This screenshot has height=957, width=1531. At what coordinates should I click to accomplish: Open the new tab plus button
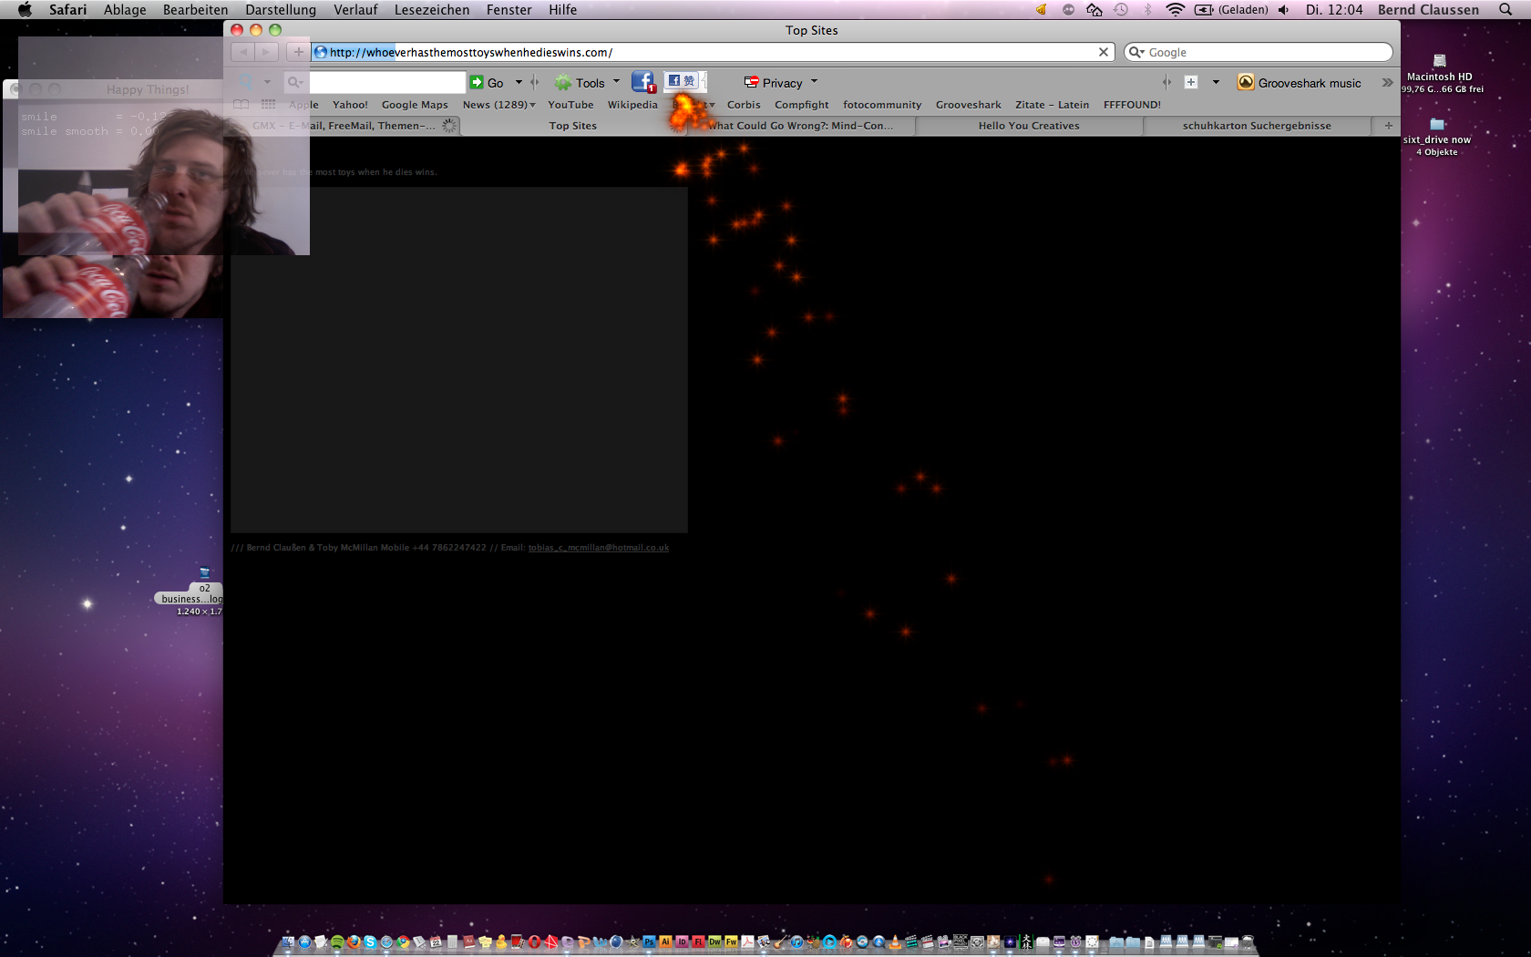click(1388, 126)
